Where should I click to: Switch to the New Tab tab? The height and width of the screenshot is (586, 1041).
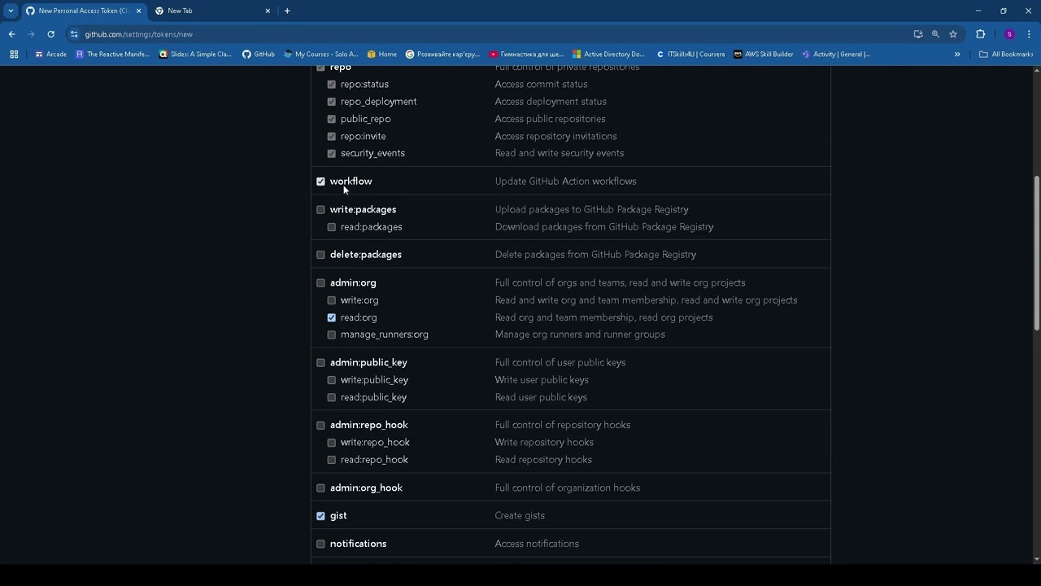tap(213, 11)
